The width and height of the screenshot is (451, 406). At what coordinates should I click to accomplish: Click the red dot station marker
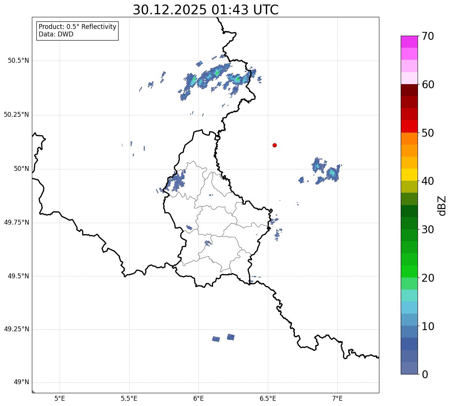(x=275, y=145)
